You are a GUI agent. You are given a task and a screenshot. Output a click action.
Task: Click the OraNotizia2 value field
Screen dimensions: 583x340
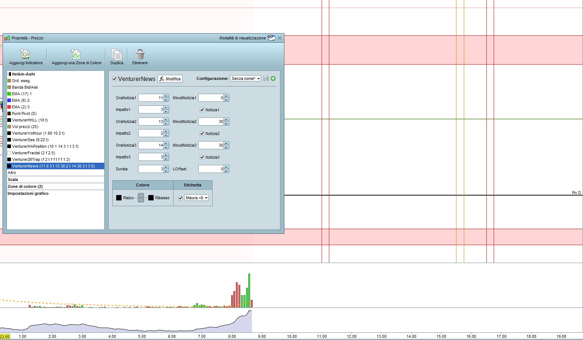tap(151, 121)
